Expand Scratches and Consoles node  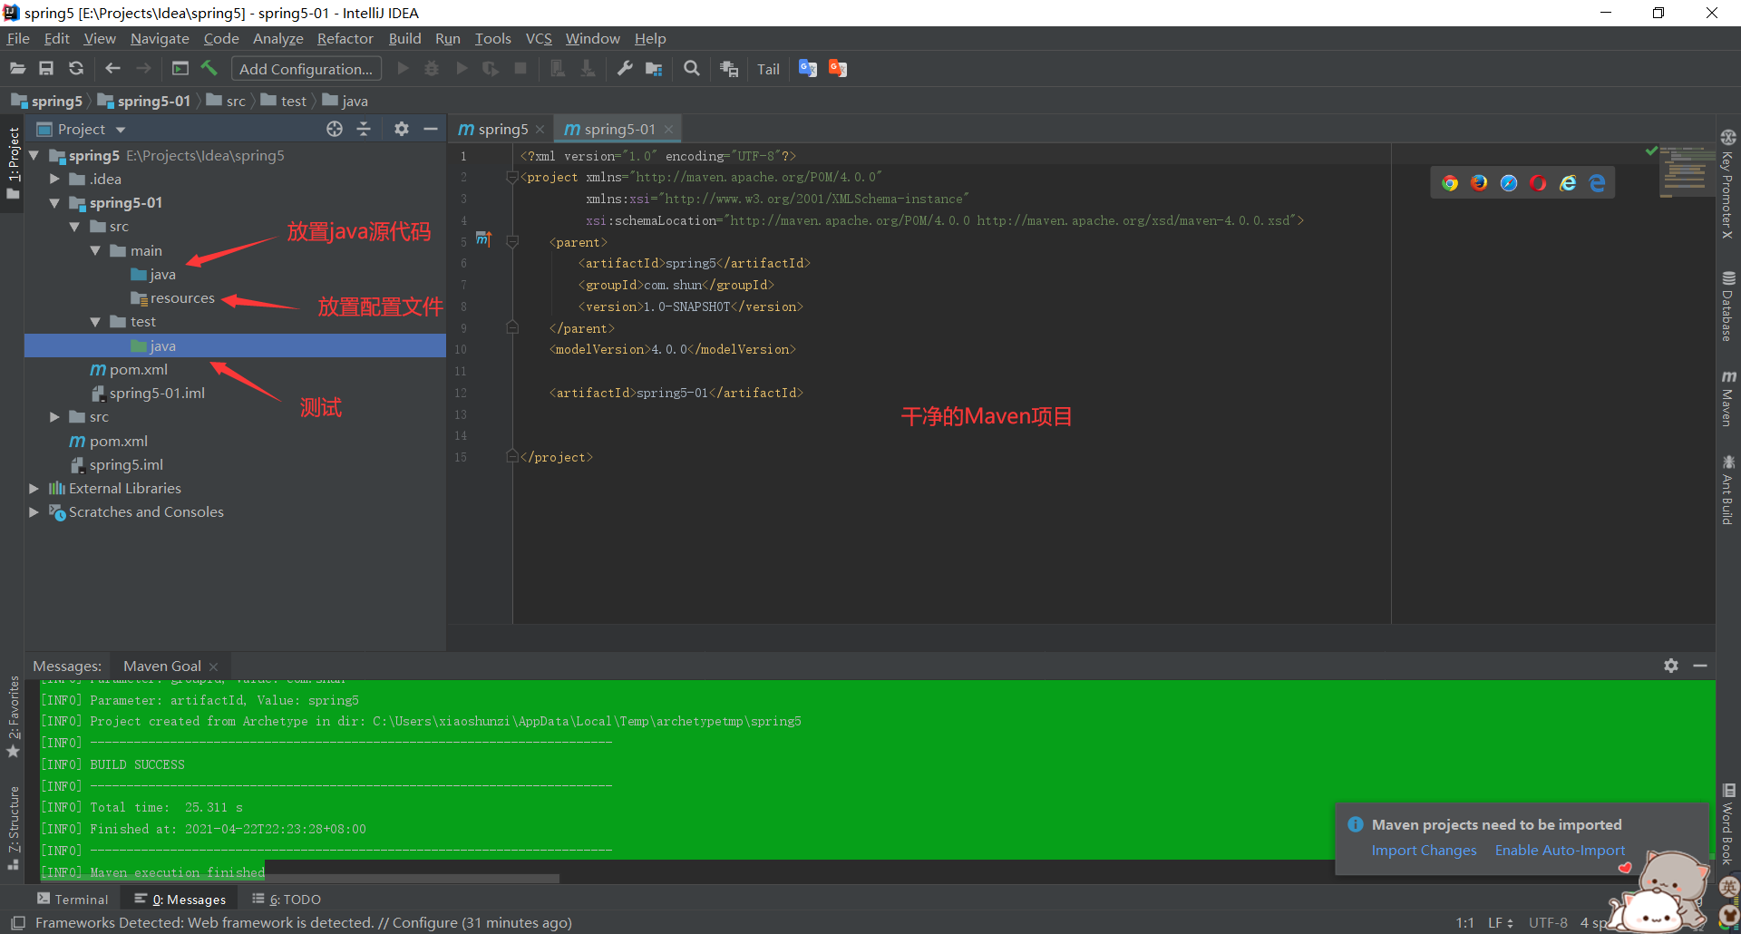pos(34,511)
